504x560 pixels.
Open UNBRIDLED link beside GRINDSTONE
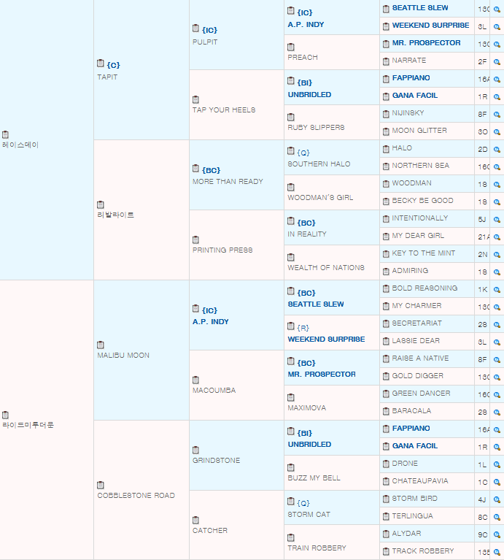(309, 445)
